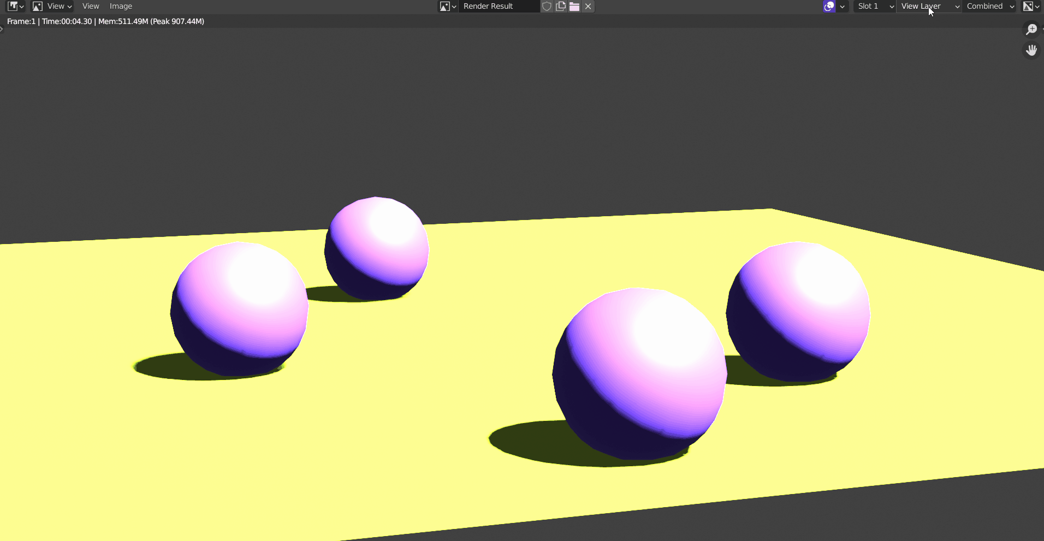Image resolution: width=1044 pixels, height=541 pixels.
Task: Open the Slot 1 dropdown
Action: [873, 6]
